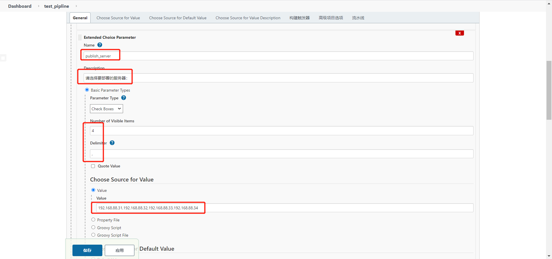
Task: Jump to Choose Source for Default Value tab
Action: tap(178, 18)
